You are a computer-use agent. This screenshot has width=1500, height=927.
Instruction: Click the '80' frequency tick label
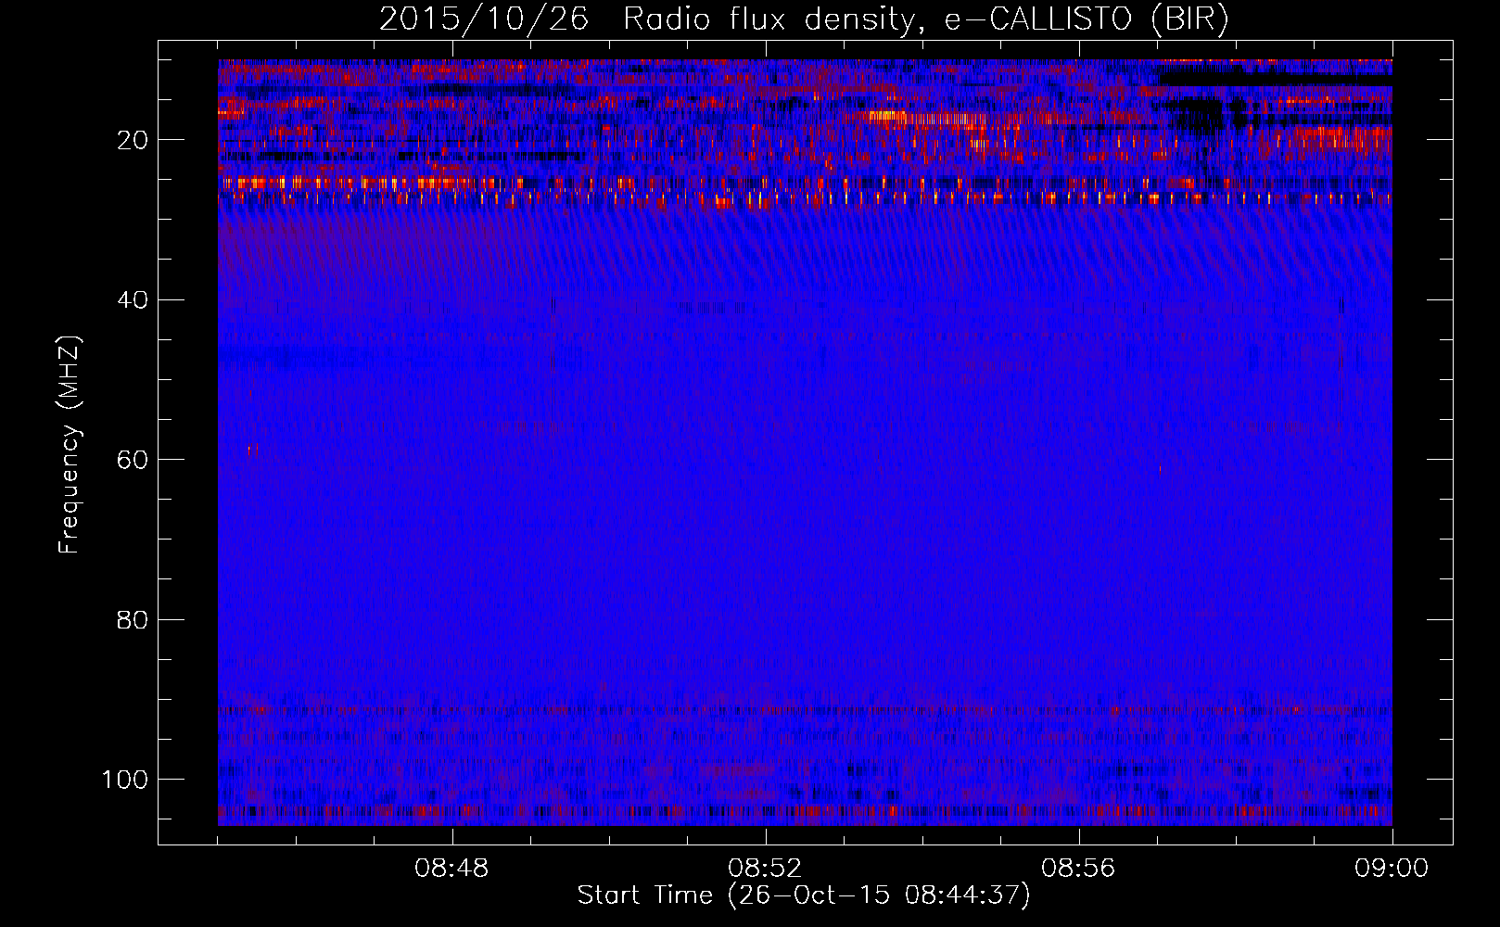tap(133, 619)
